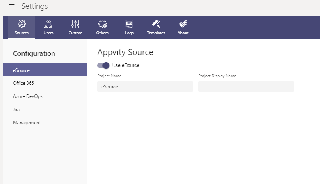Toggle the Use eSource switch

click(103, 65)
